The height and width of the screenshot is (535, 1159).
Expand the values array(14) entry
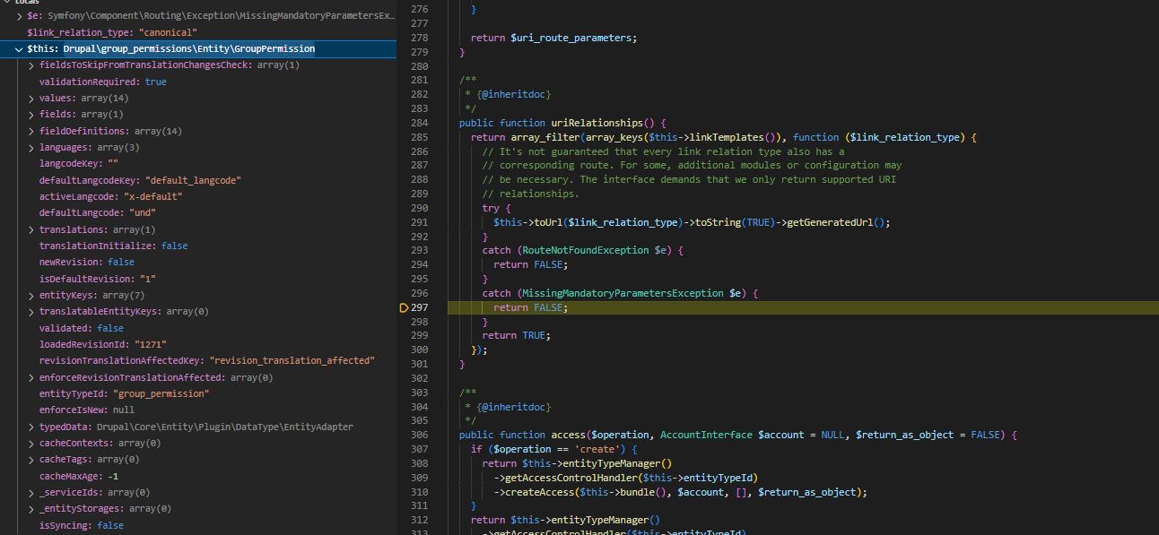tap(32, 98)
